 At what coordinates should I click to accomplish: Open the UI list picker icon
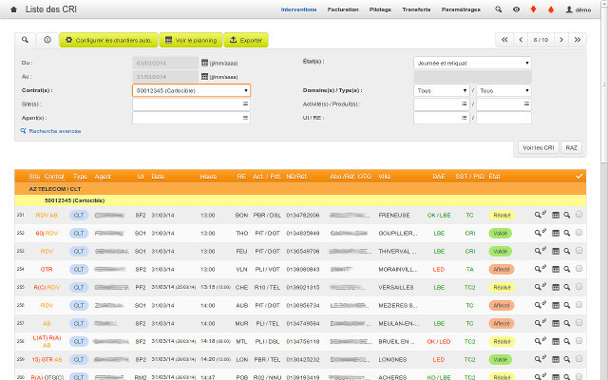click(x=465, y=118)
